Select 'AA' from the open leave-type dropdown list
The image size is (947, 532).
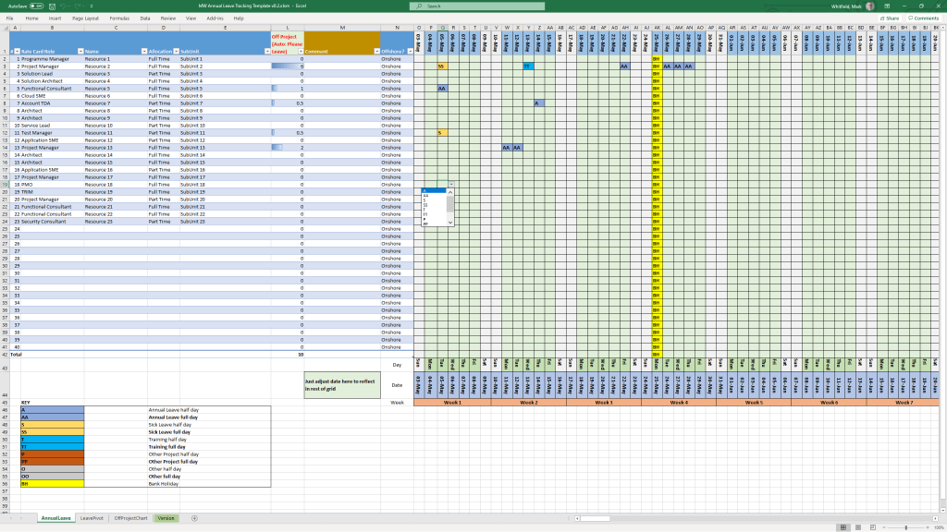[427, 196]
